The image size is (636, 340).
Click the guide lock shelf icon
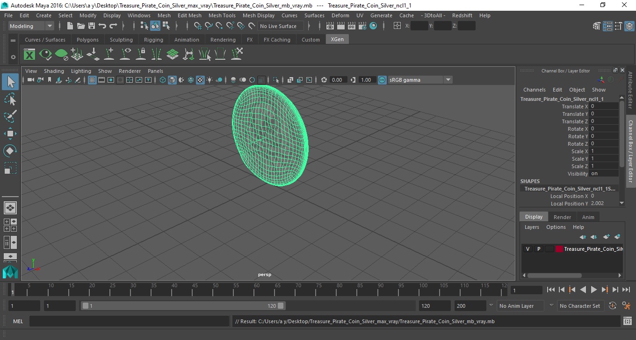[141, 55]
